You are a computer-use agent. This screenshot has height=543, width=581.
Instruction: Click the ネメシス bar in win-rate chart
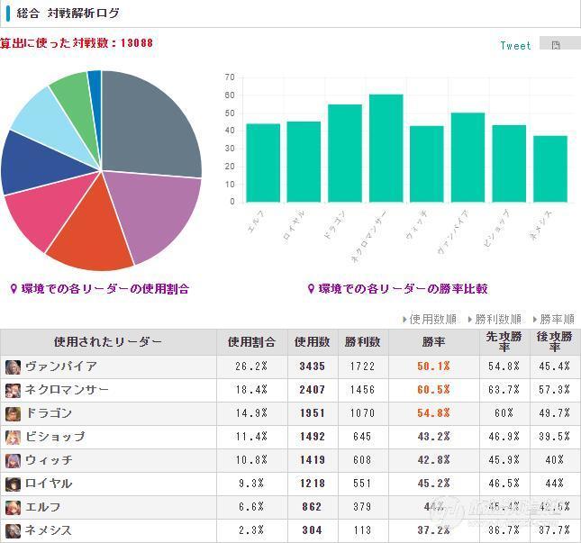550,169
